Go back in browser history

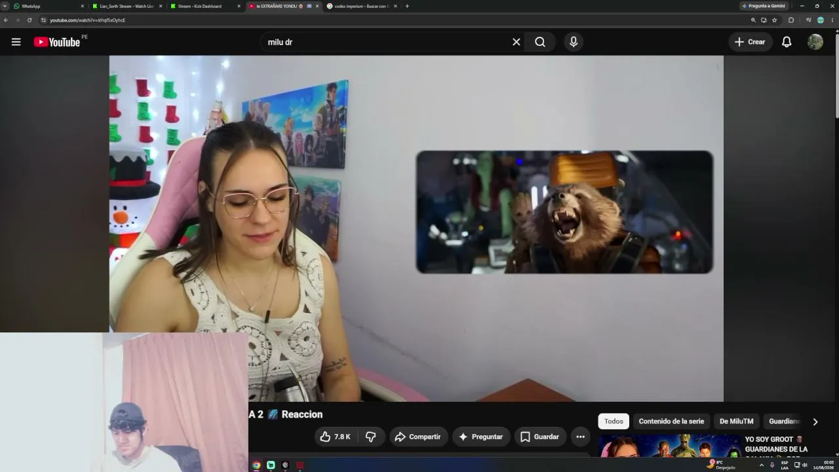6,20
